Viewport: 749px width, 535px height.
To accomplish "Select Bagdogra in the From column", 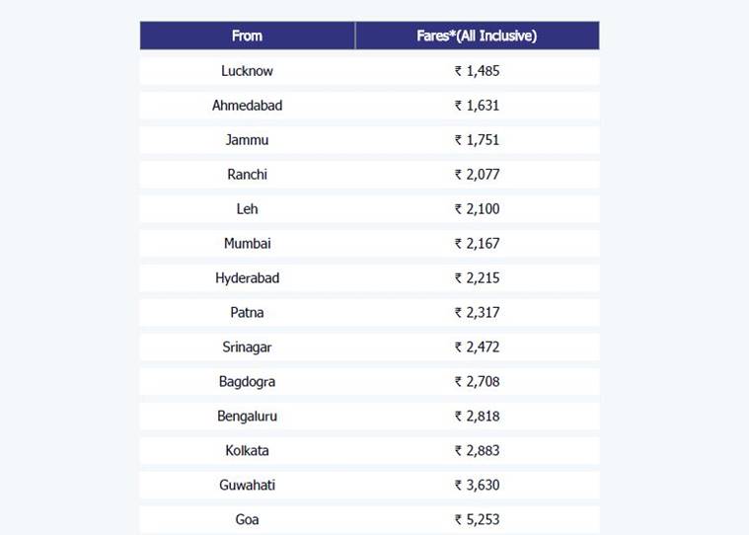I will [247, 382].
